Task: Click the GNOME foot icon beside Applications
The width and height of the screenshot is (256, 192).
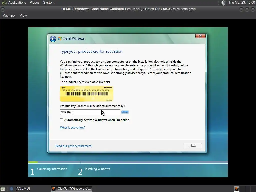Action: click(4, 3)
